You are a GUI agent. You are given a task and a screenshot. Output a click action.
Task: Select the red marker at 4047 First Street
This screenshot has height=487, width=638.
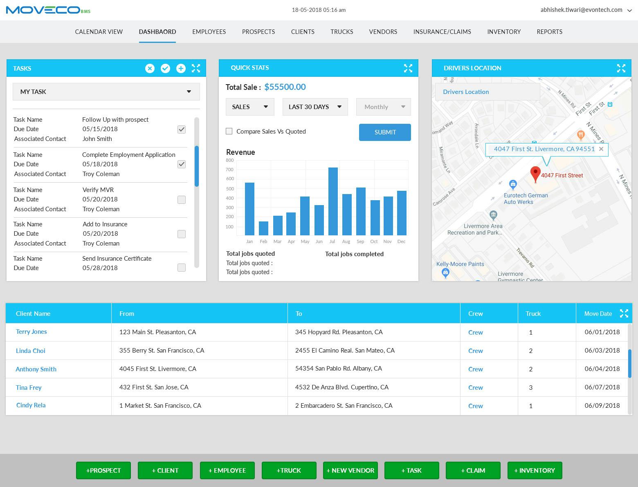pos(535,174)
